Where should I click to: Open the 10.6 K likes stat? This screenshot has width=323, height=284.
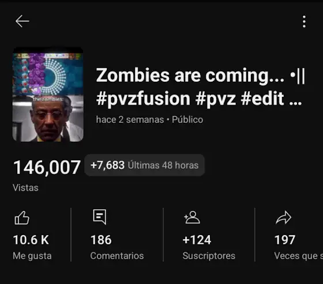pyautogui.click(x=31, y=240)
